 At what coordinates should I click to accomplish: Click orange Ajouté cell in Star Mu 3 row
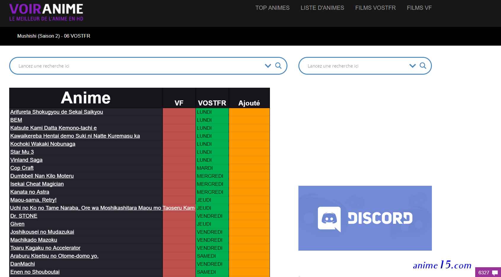click(x=249, y=152)
